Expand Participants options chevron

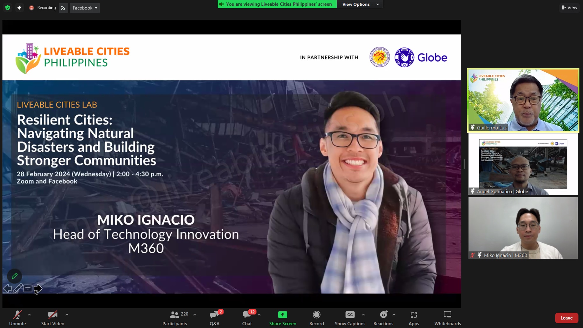pyautogui.click(x=195, y=315)
